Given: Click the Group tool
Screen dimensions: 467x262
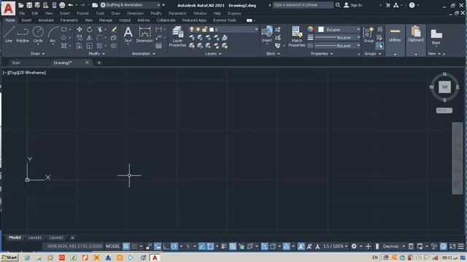Looking at the screenshot, I should coord(368,34).
